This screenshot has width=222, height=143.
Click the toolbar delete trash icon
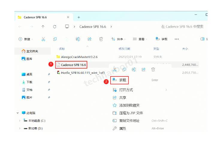pos(101,39)
